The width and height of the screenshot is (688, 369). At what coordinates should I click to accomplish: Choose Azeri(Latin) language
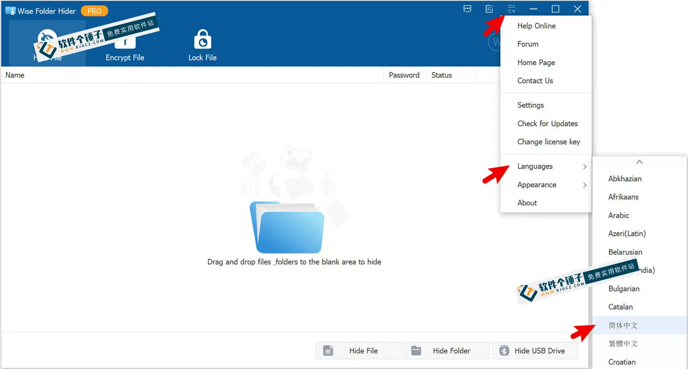click(640, 234)
